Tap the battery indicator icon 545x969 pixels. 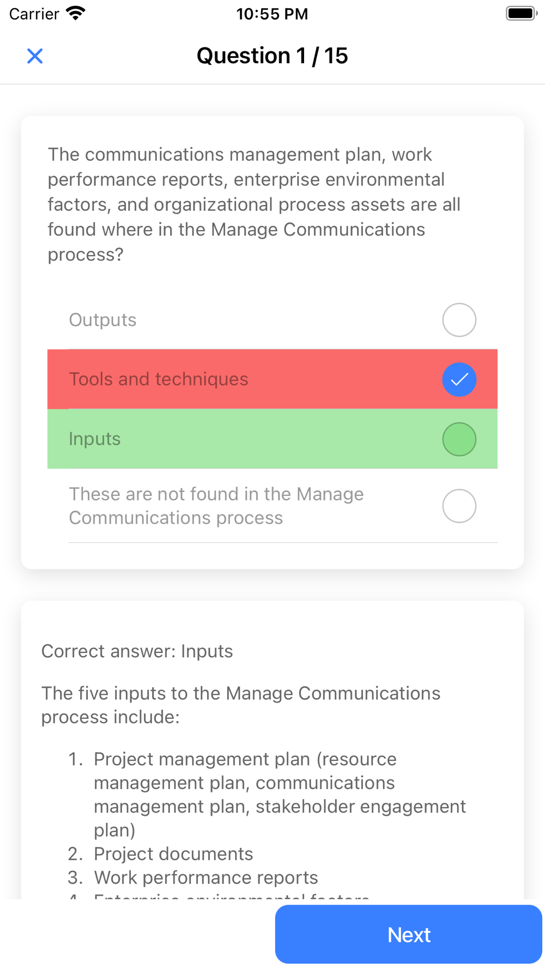(x=522, y=13)
